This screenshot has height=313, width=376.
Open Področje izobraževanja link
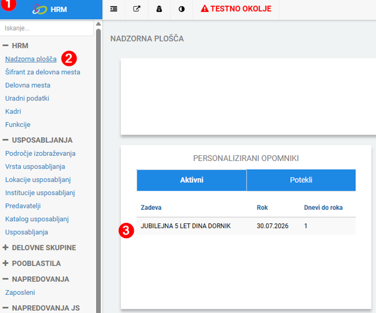[40, 154]
